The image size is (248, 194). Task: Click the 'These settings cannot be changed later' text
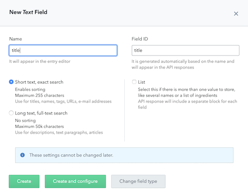click(71, 155)
